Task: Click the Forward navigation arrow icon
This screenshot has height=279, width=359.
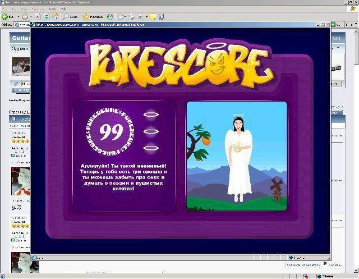Action: tap(25, 17)
